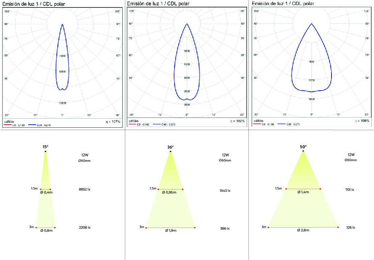Click red C0 - C180 legend line in left chart
The height and width of the screenshot is (260, 374).
[x=7, y=125]
